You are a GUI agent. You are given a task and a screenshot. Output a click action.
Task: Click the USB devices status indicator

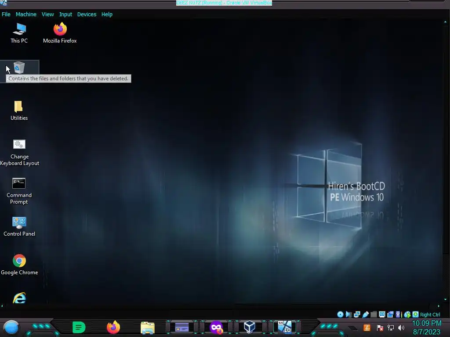coord(365,314)
